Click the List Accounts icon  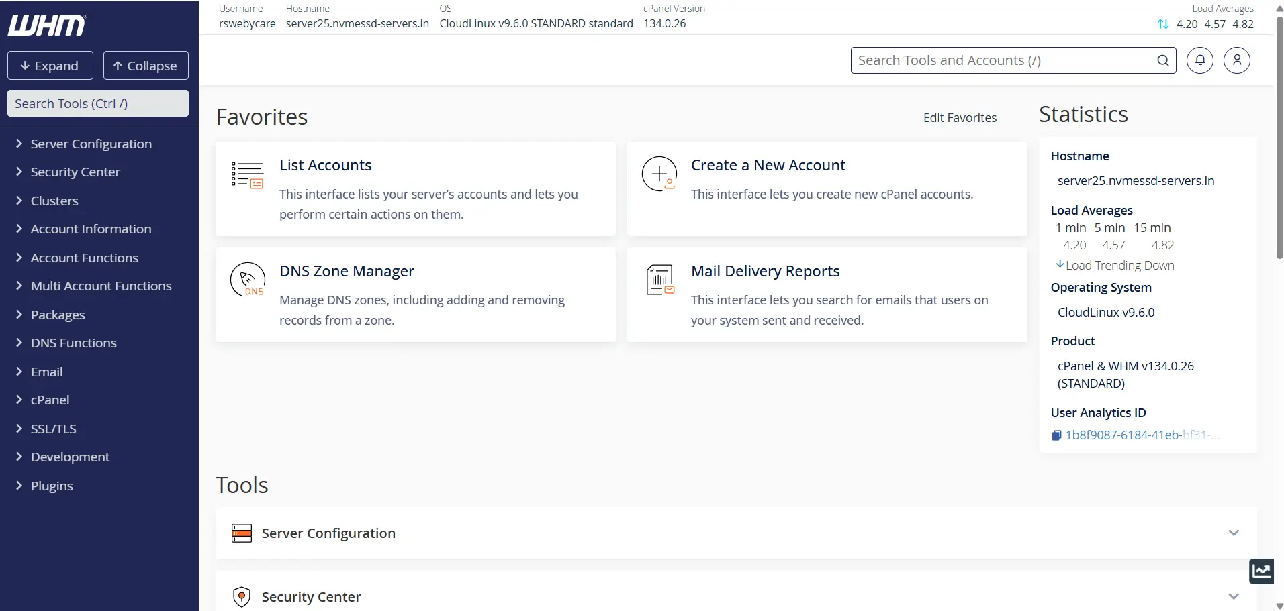click(247, 175)
